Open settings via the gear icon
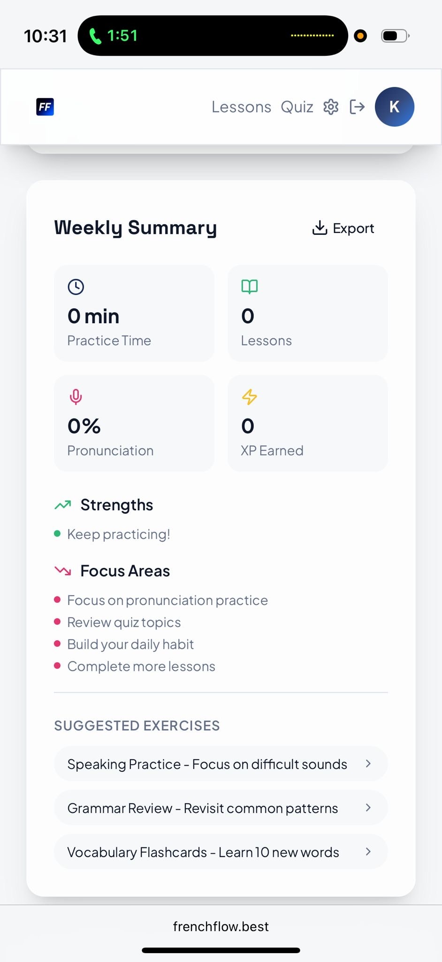The height and width of the screenshot is (962, 442). [330, 107]
